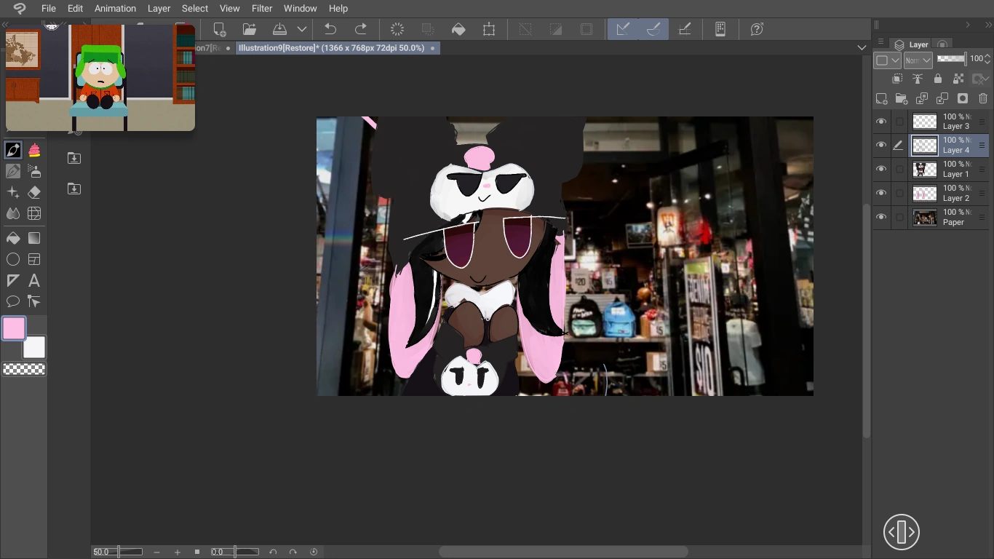The width and height of the screenshot is (994, 559).
Task: Undo the last action
Action: coord(330,29)
